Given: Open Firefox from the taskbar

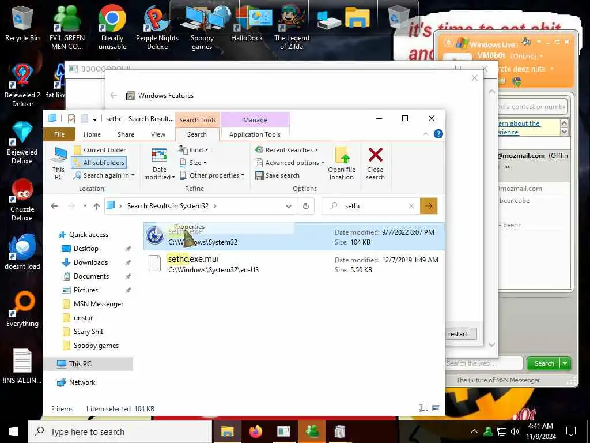Looking at the screenshot, I should [255, 431].
